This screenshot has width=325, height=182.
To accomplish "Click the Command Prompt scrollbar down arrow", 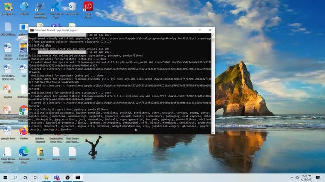I will click(213, 132).
